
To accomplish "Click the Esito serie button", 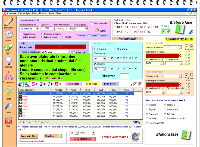I will 110,84.
